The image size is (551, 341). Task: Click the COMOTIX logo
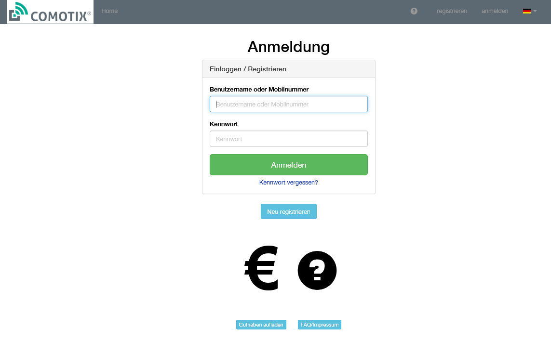(50, 11)
